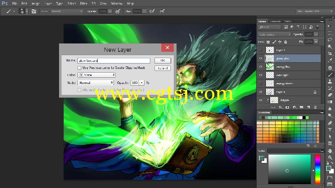Select the Type tool in the toolbox

pos(330,130)
